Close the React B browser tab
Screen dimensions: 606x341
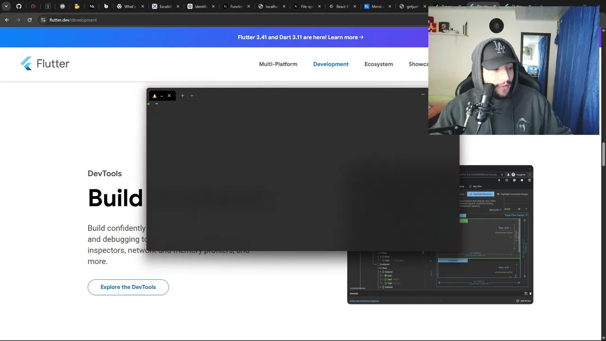click(355, 7)
